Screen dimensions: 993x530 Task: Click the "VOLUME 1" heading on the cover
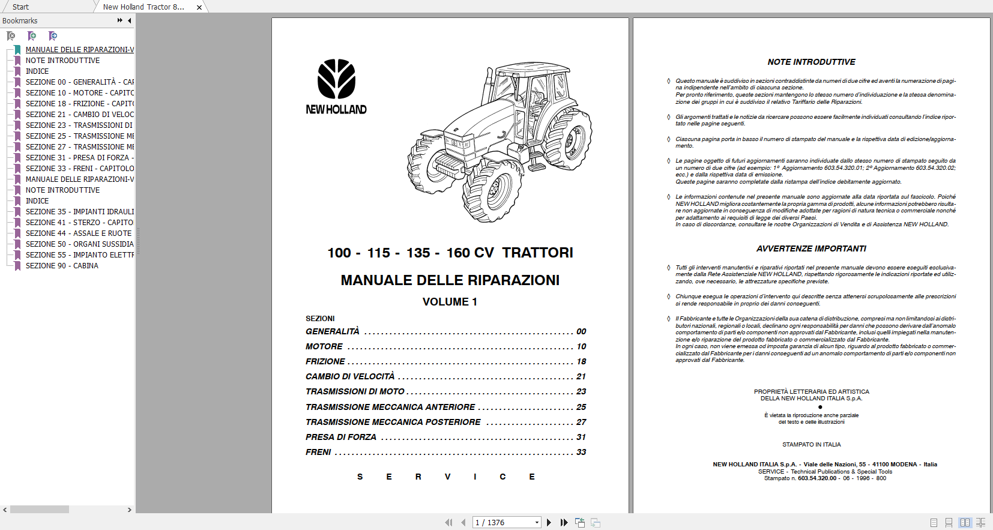(450, 302)
